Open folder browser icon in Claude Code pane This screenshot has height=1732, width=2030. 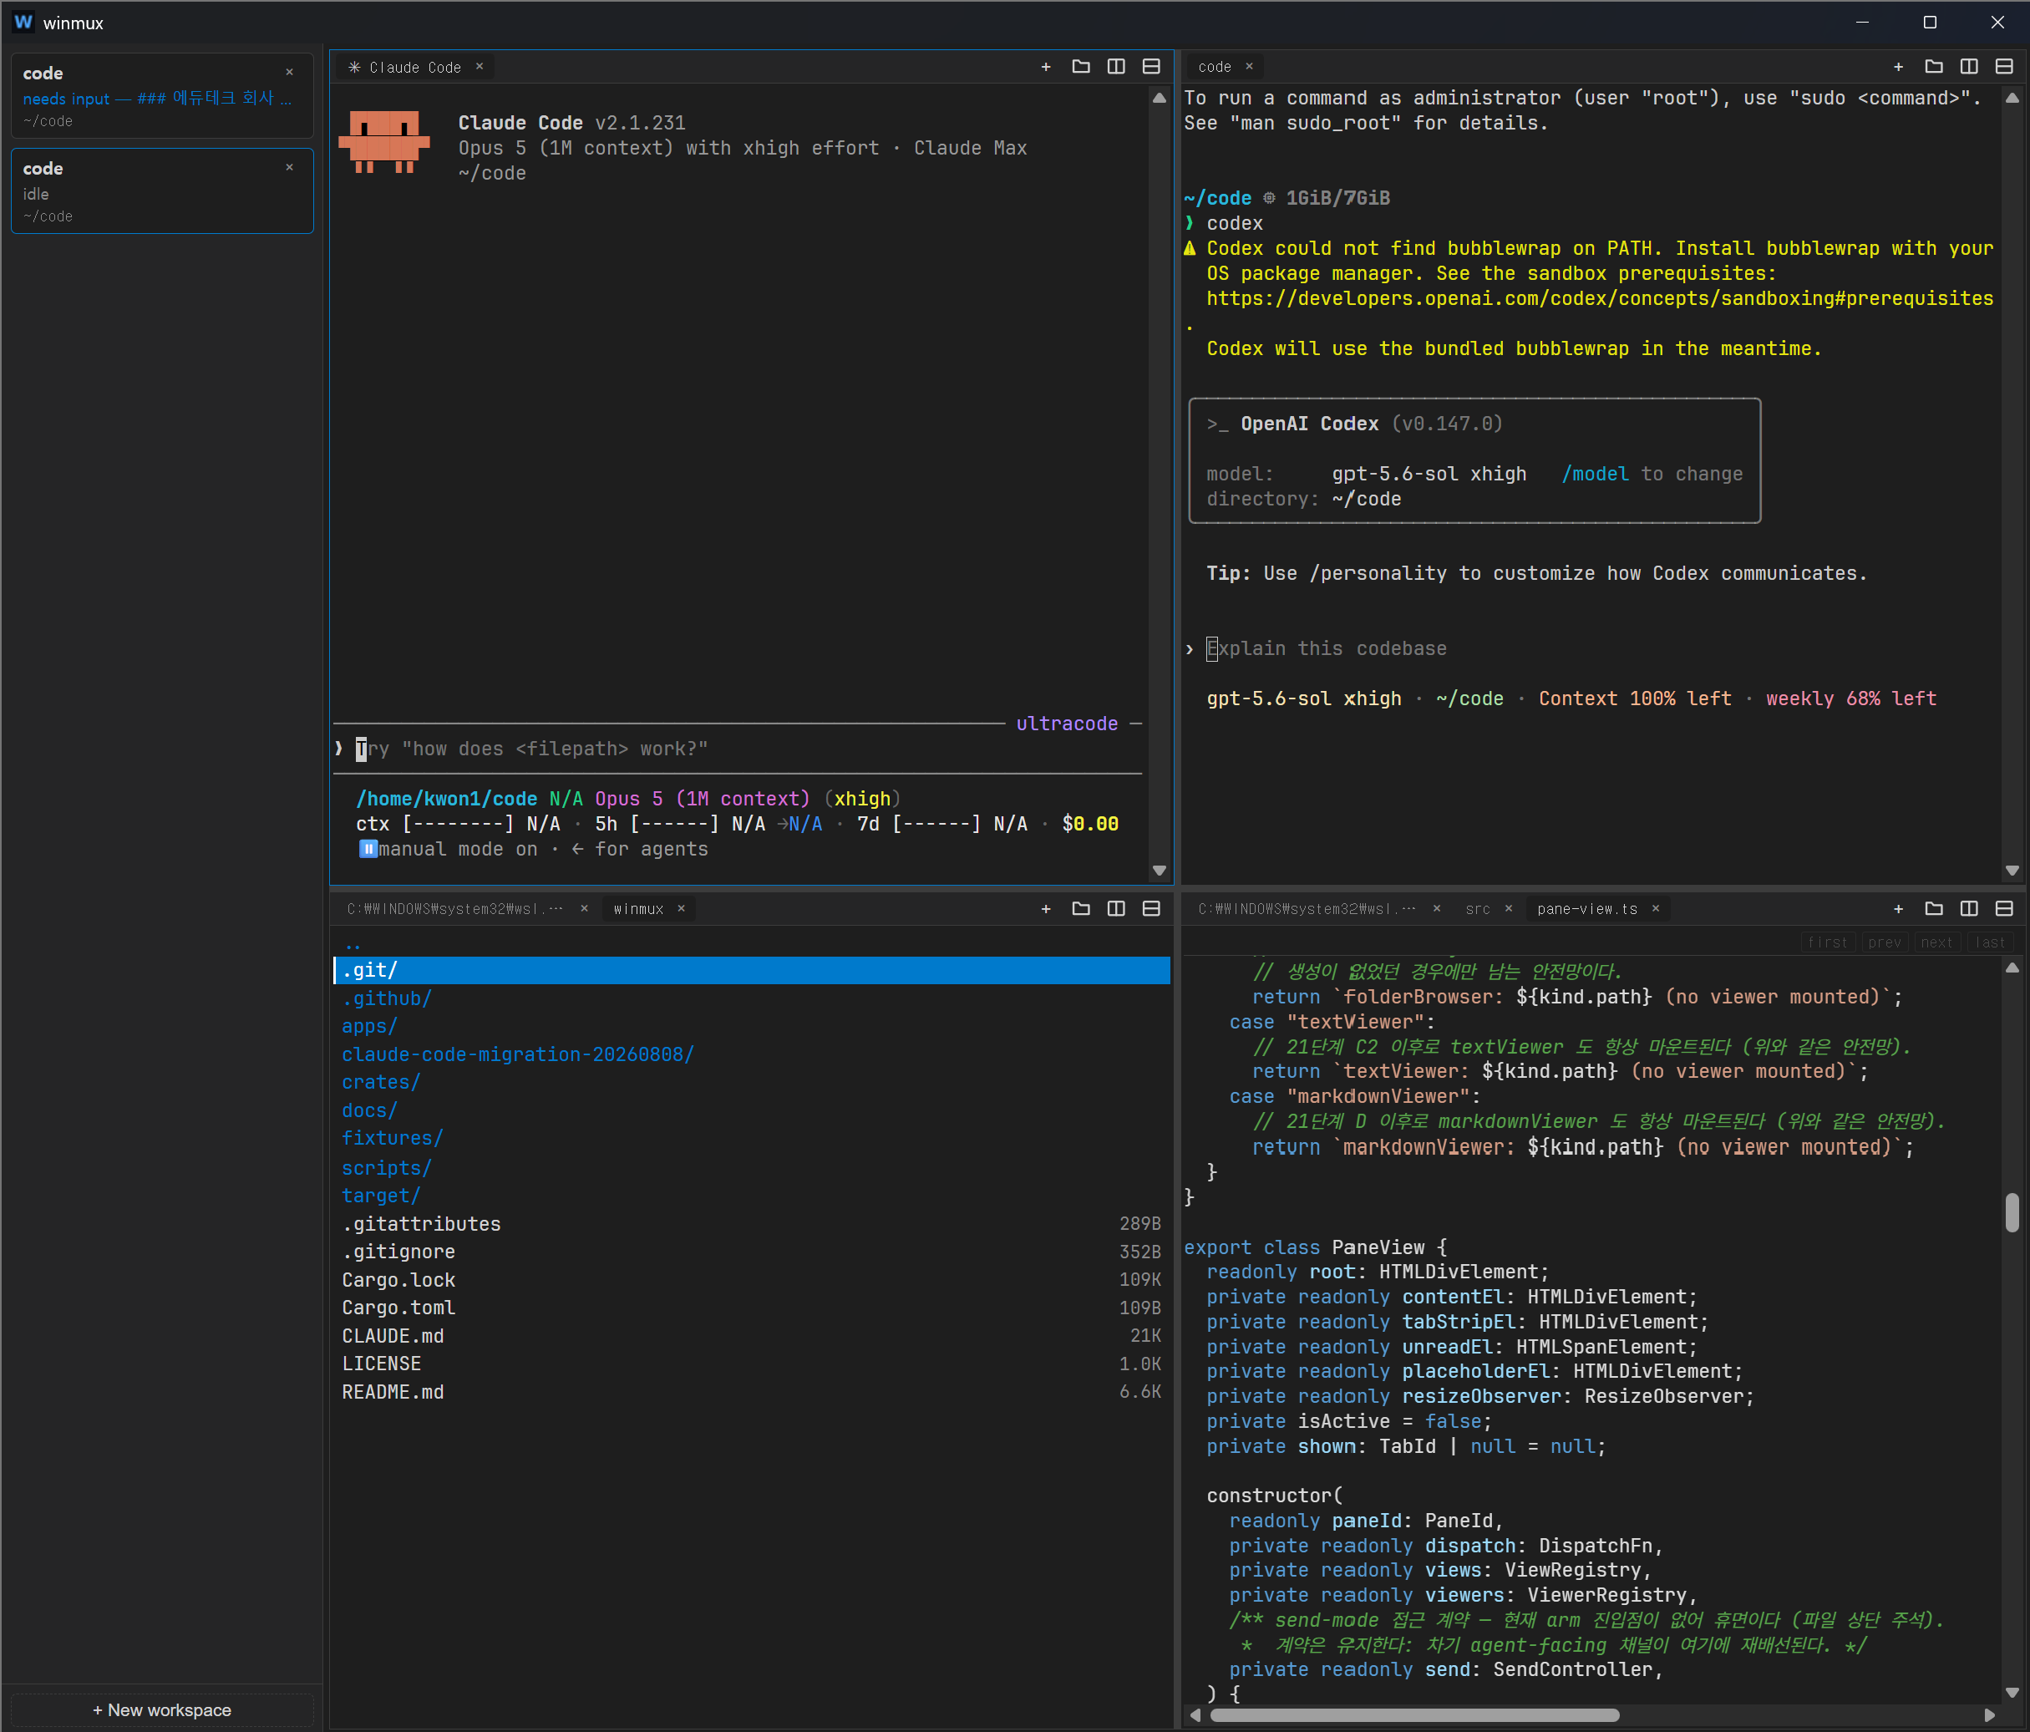tap(1081, 67)
